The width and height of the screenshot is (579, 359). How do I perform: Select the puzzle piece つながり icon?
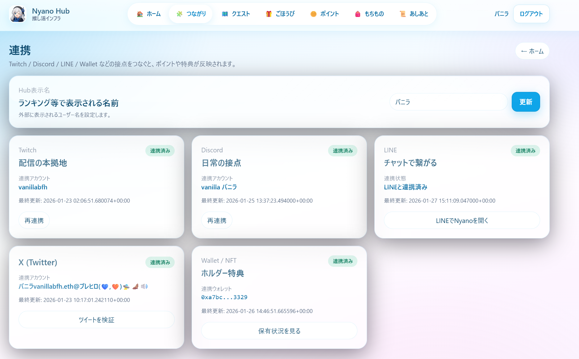pos(179,14)
